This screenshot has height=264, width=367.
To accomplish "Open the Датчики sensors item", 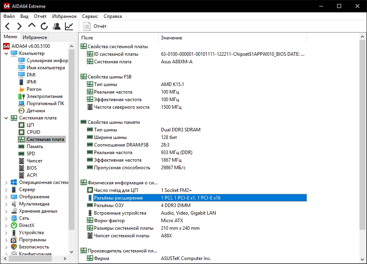I will click(35, 111).
